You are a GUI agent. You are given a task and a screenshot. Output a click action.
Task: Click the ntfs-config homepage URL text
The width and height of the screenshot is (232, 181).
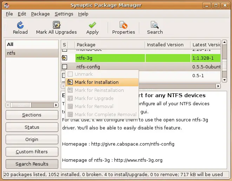[133, 144]
